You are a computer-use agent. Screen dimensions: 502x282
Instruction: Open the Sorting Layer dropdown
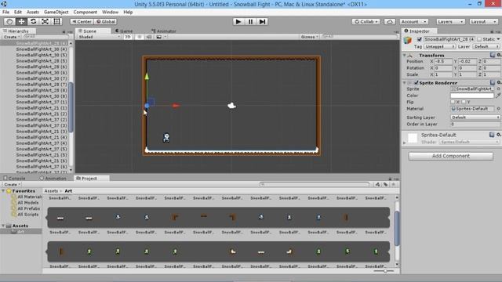(x=475, y=117)
